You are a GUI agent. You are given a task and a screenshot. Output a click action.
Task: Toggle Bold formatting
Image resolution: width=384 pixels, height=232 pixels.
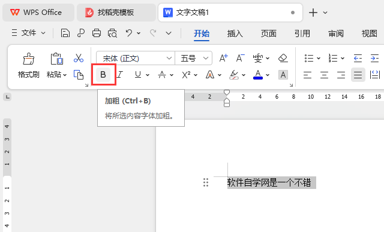click(103, 75)
